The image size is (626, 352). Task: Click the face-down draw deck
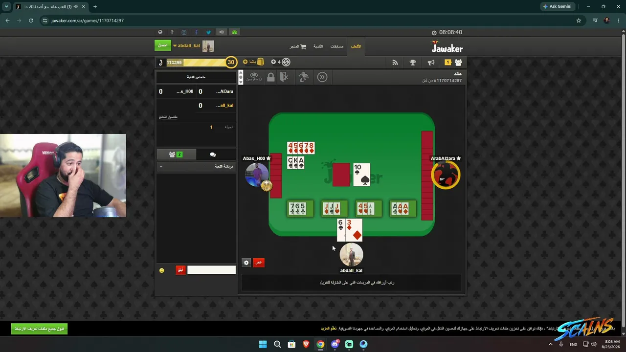point(341,175)
